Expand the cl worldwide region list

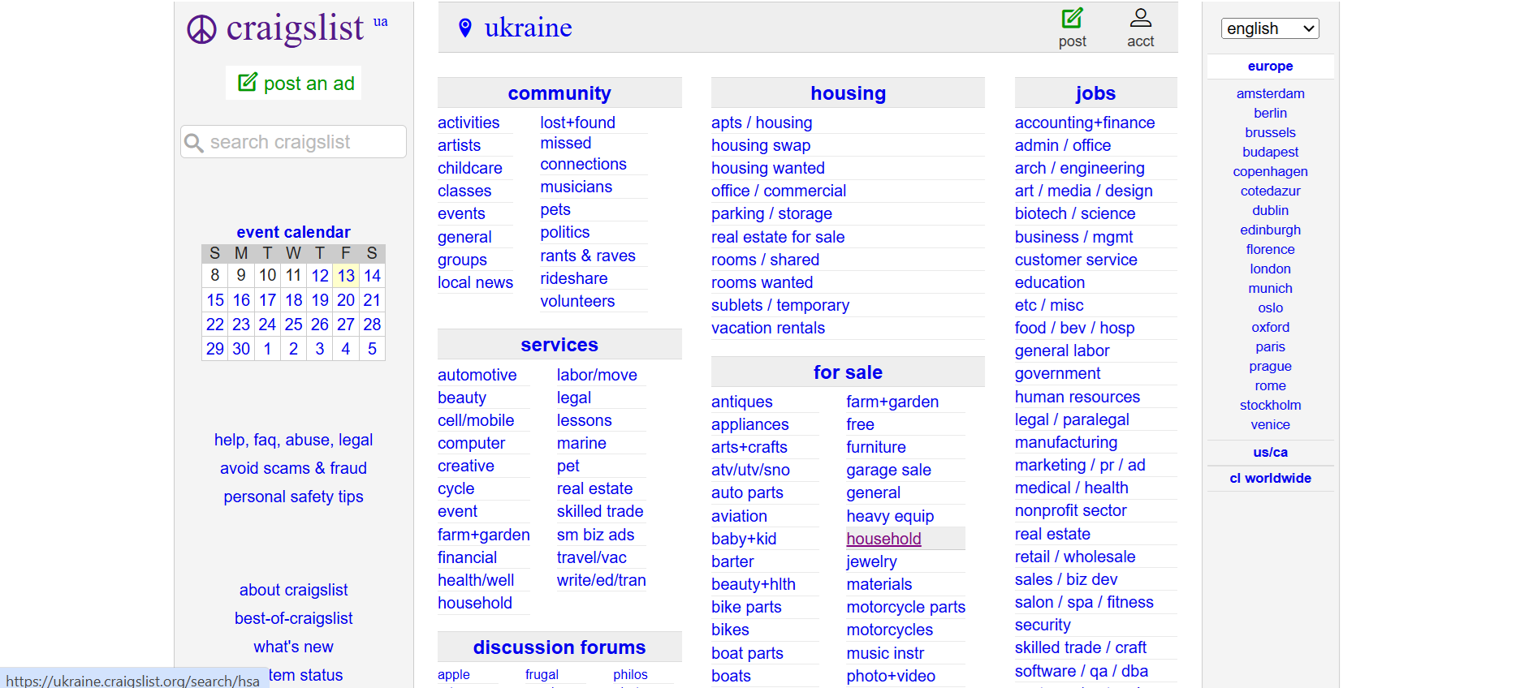(1270, 479)
